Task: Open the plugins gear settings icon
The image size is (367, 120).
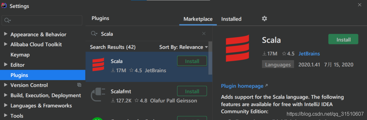Action: click(x=264, y=19)
